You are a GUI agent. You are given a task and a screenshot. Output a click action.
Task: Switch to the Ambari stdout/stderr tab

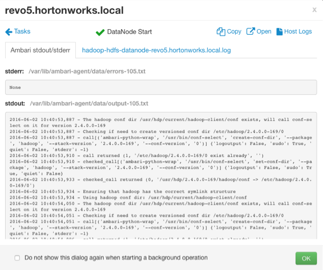click(x=41, y=50)
